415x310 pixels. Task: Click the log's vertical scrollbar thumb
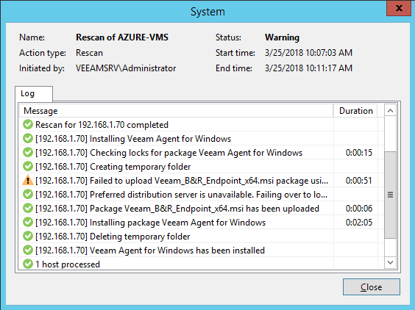point(390,195)
